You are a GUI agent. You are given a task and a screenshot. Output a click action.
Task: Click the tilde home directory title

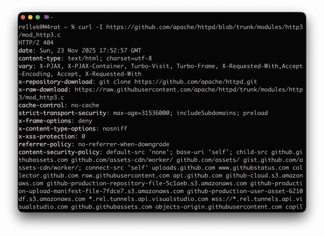(52, 17)
